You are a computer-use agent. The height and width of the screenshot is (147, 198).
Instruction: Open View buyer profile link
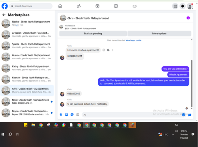coord(133,40)
